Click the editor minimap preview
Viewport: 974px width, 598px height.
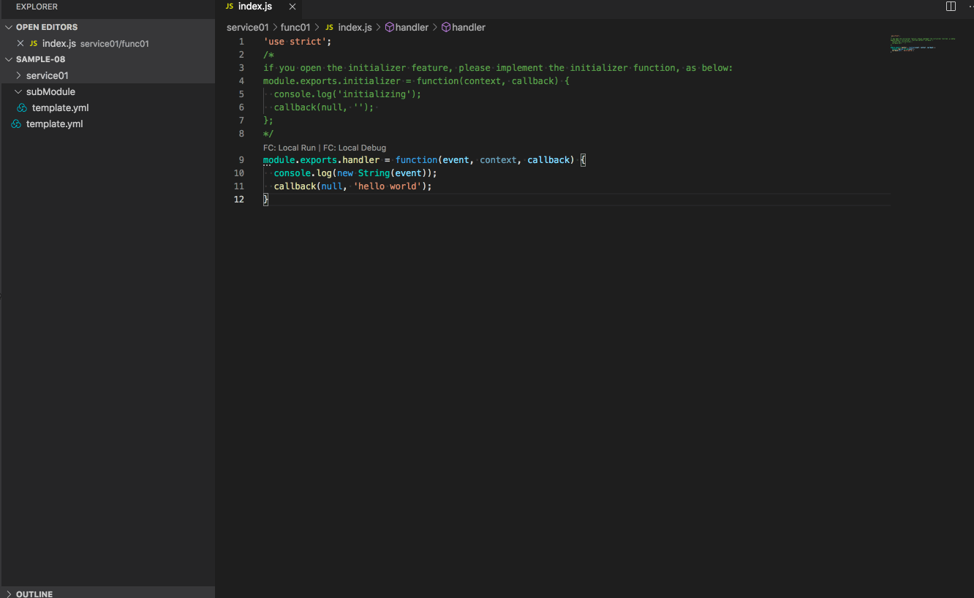pyautogui.click(x=923, y=42)
